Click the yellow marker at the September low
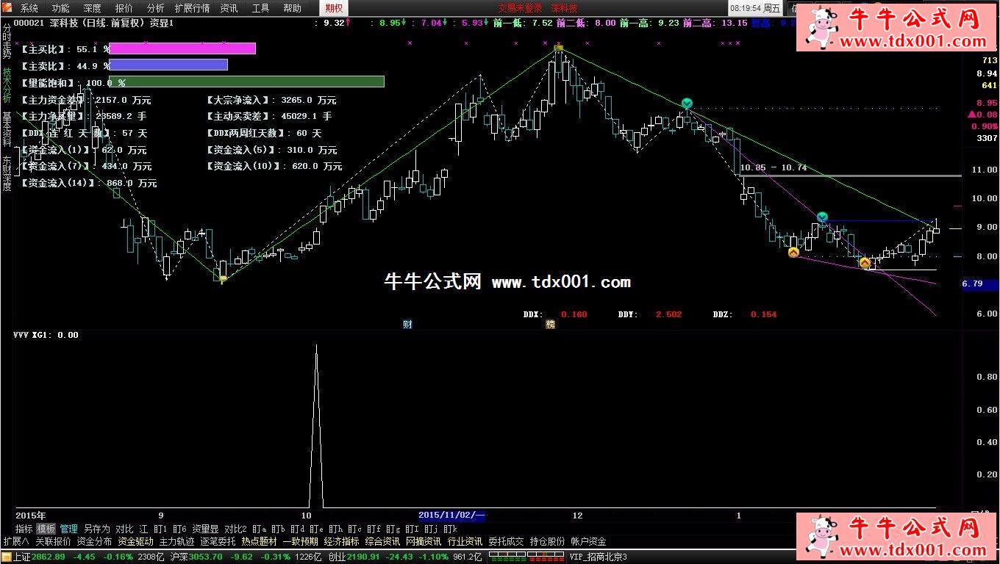 click(223, 278)
